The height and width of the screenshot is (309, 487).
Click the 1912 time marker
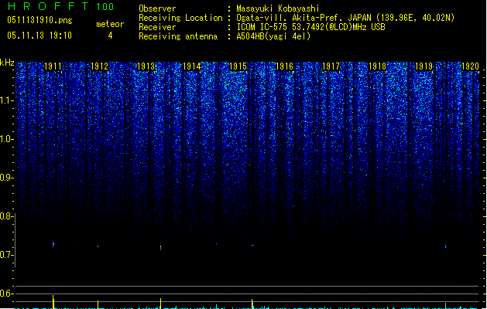[x=99, y=66]
